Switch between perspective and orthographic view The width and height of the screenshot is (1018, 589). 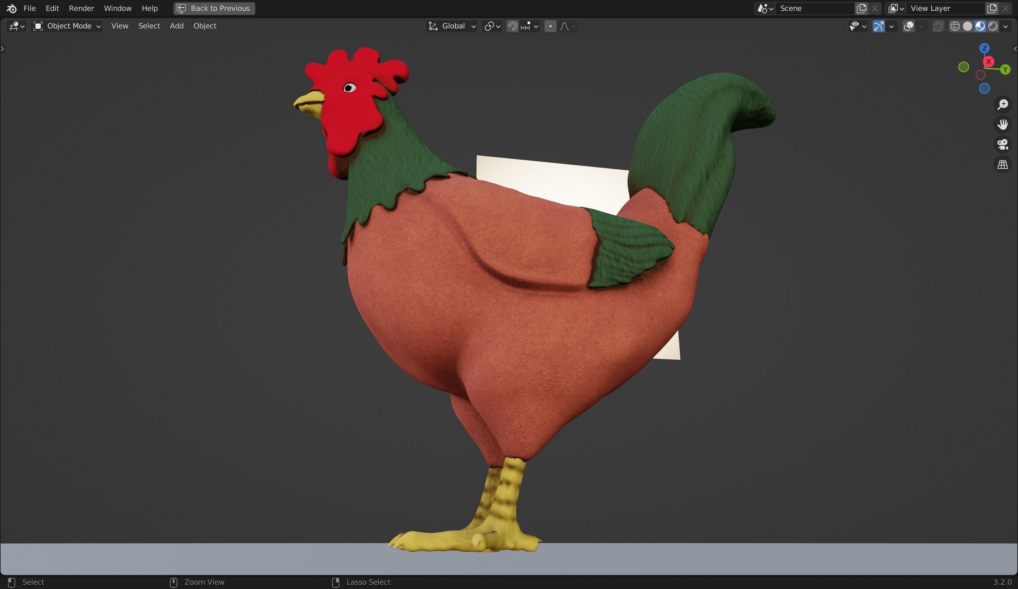click(1003, 164)
